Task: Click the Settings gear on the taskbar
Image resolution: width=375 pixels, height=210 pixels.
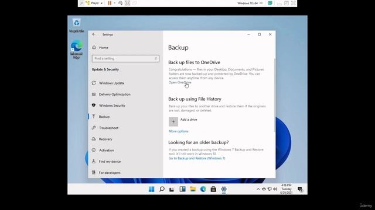Action: click(x=224, y=189)
